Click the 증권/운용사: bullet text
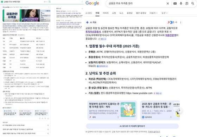 [129, 57]
